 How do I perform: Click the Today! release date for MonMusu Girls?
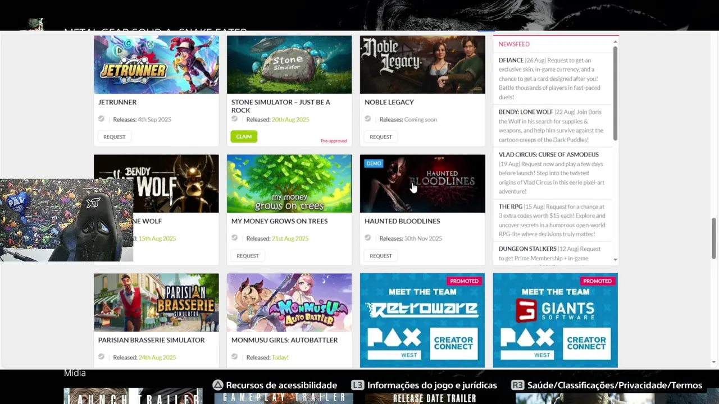pos(280,357)
